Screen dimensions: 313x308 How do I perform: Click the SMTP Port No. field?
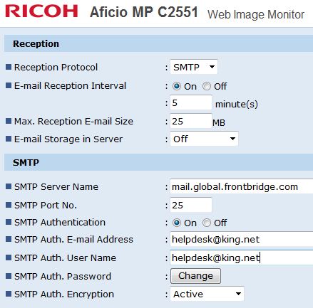click(191, 205)
